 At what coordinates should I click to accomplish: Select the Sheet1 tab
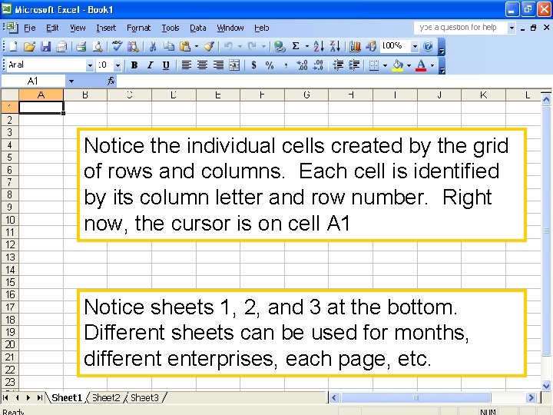pyautogui.click(x=67, y=398)
